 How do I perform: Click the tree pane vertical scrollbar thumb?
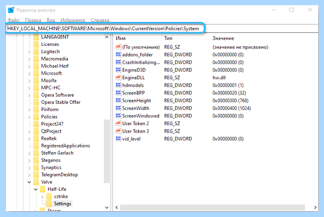point(107,151)
